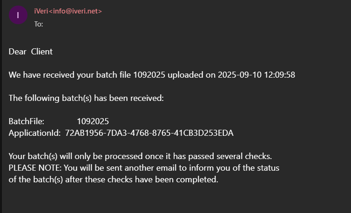Click "The following batch(s) has been received:" line
Screen dimensions: 351x213
[86, 98]
